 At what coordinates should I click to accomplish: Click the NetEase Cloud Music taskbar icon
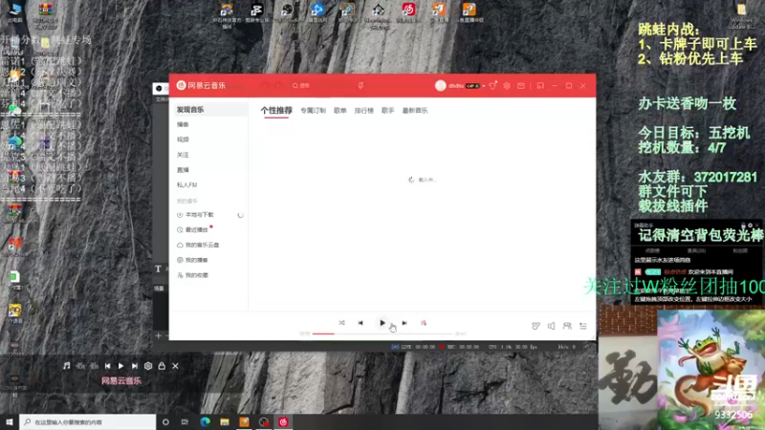[x=283, y=421]
